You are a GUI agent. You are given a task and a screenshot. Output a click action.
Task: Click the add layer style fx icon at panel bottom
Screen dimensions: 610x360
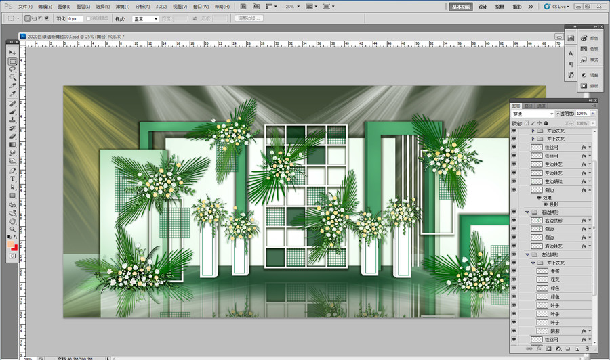coord(539,348)
